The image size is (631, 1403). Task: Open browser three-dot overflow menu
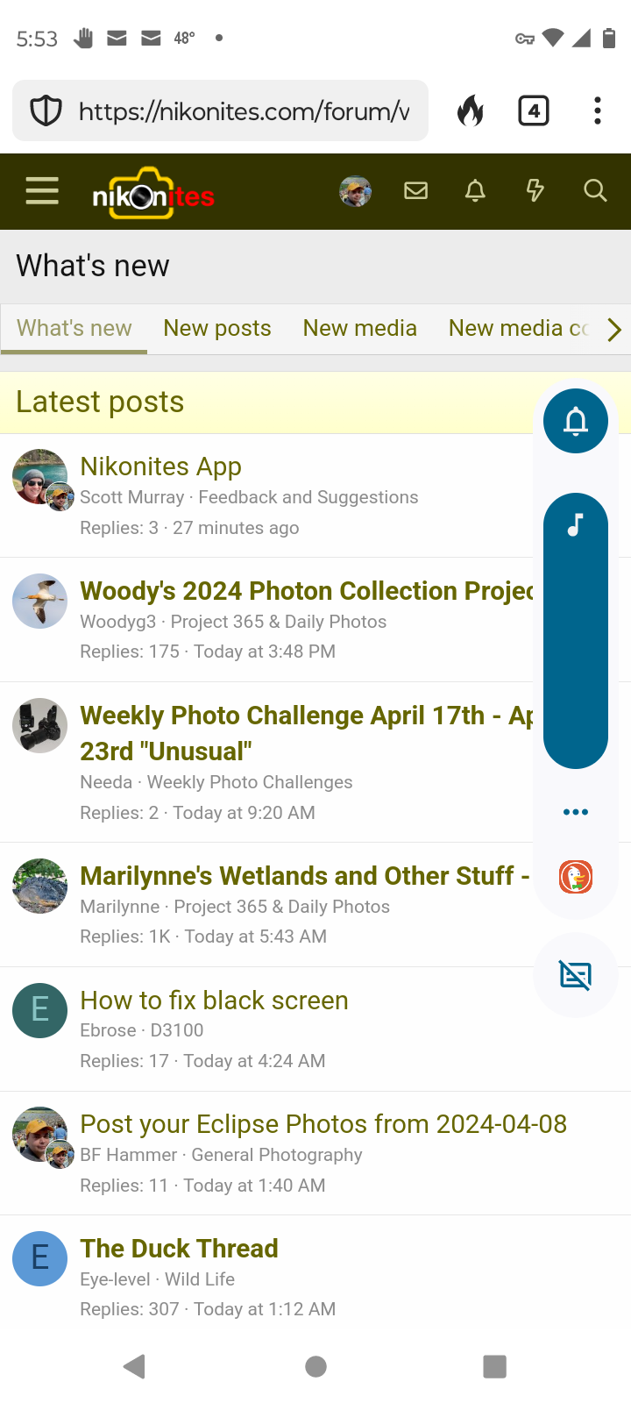pos(598,111)
